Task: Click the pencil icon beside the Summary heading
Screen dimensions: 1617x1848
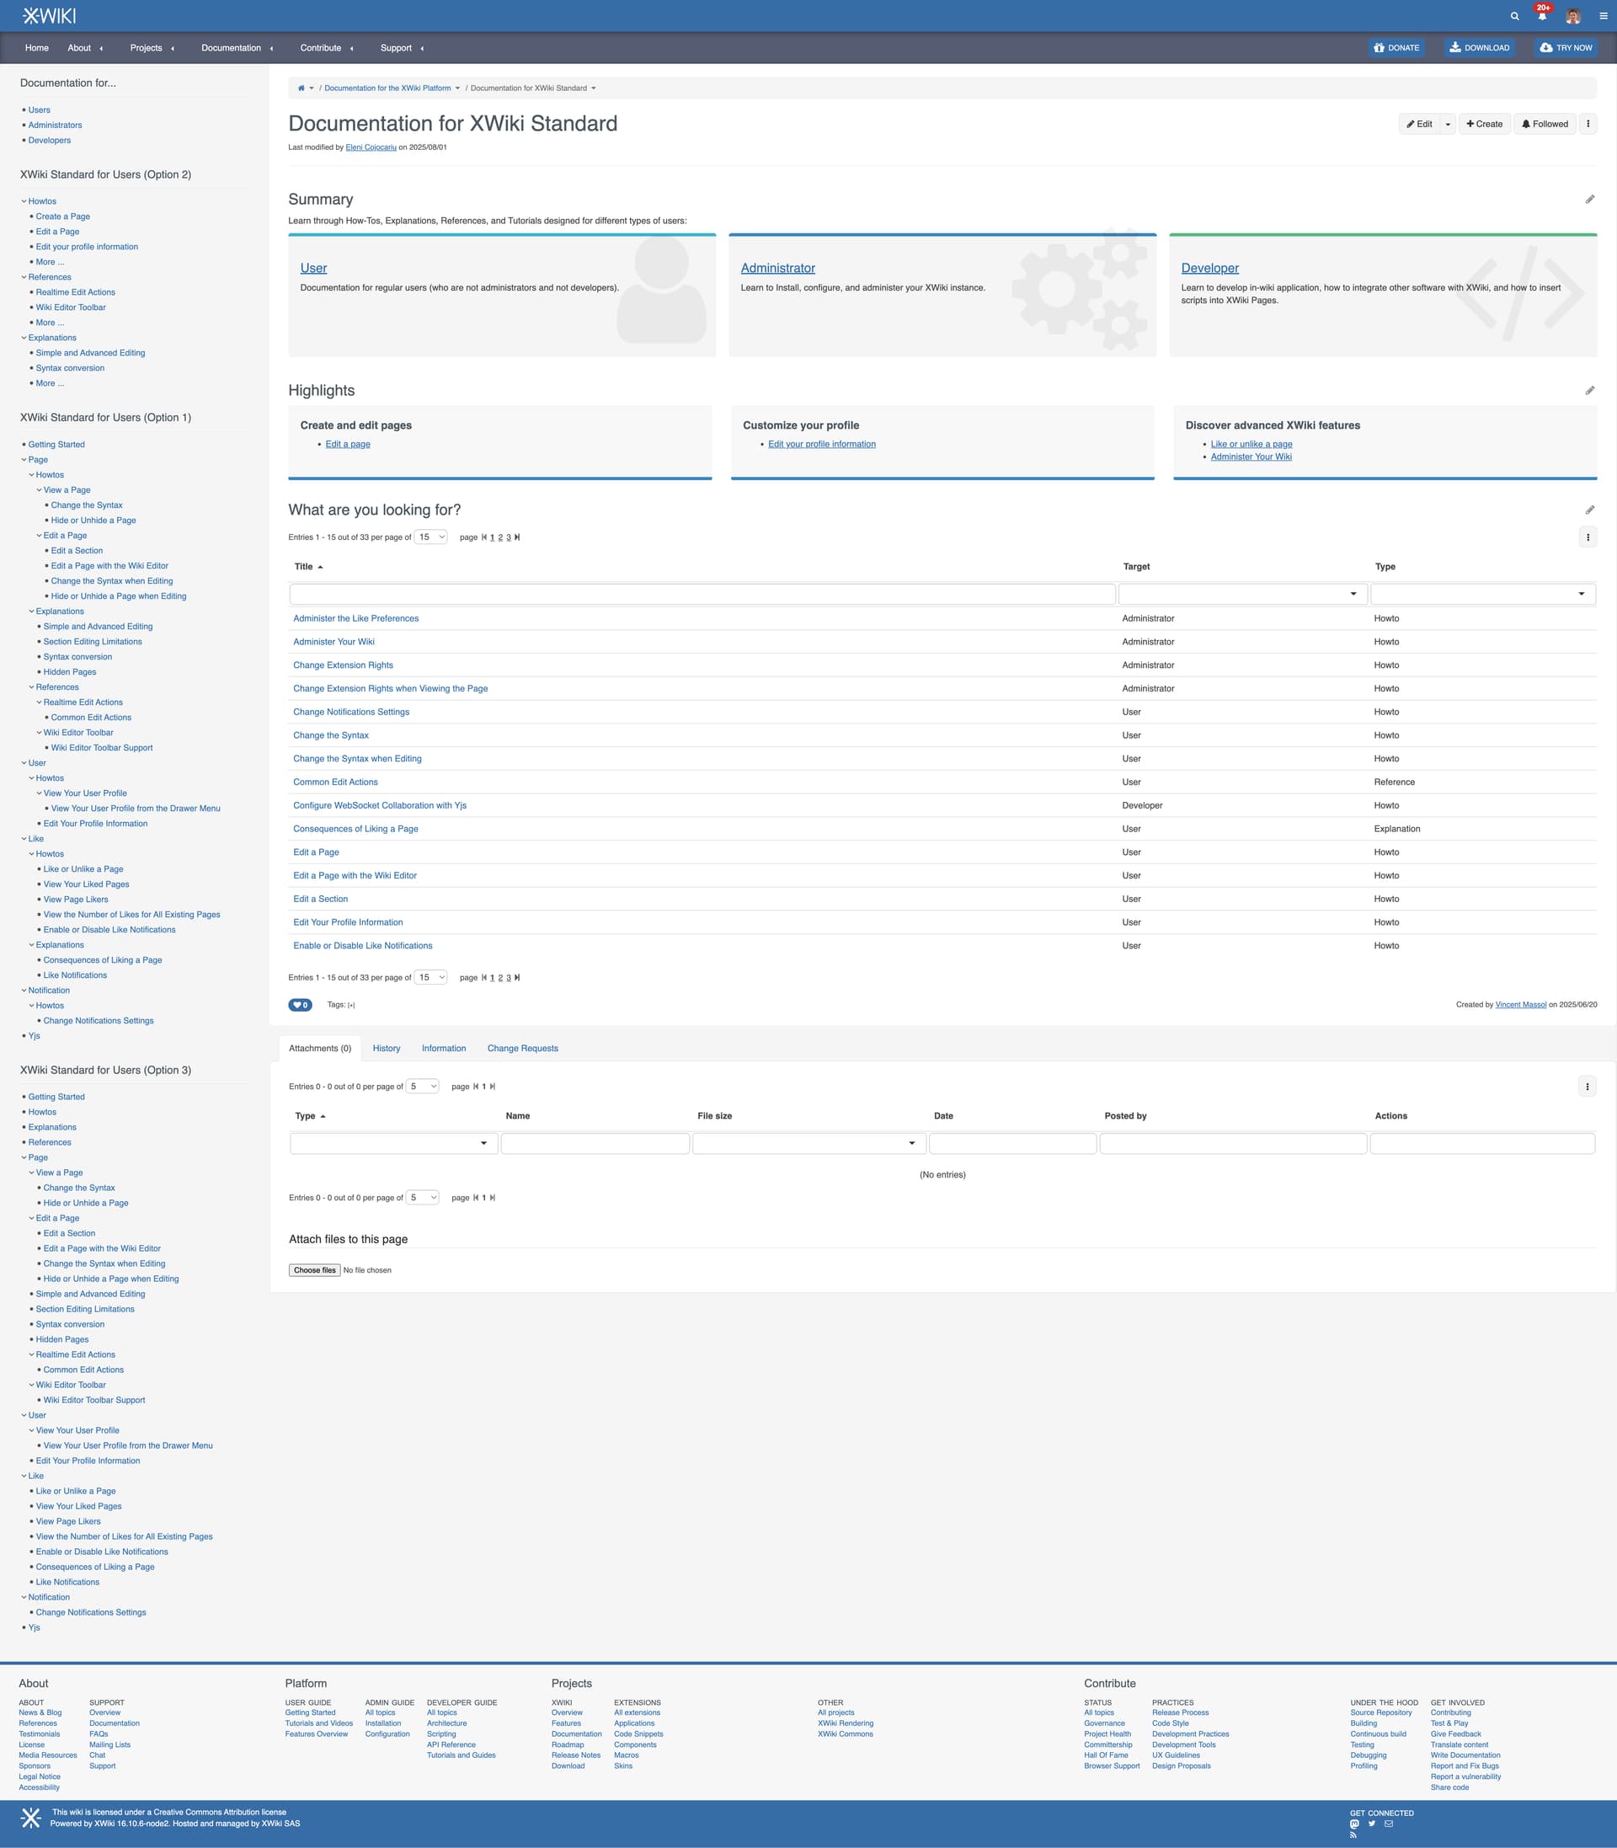Action: point(1590,200)
